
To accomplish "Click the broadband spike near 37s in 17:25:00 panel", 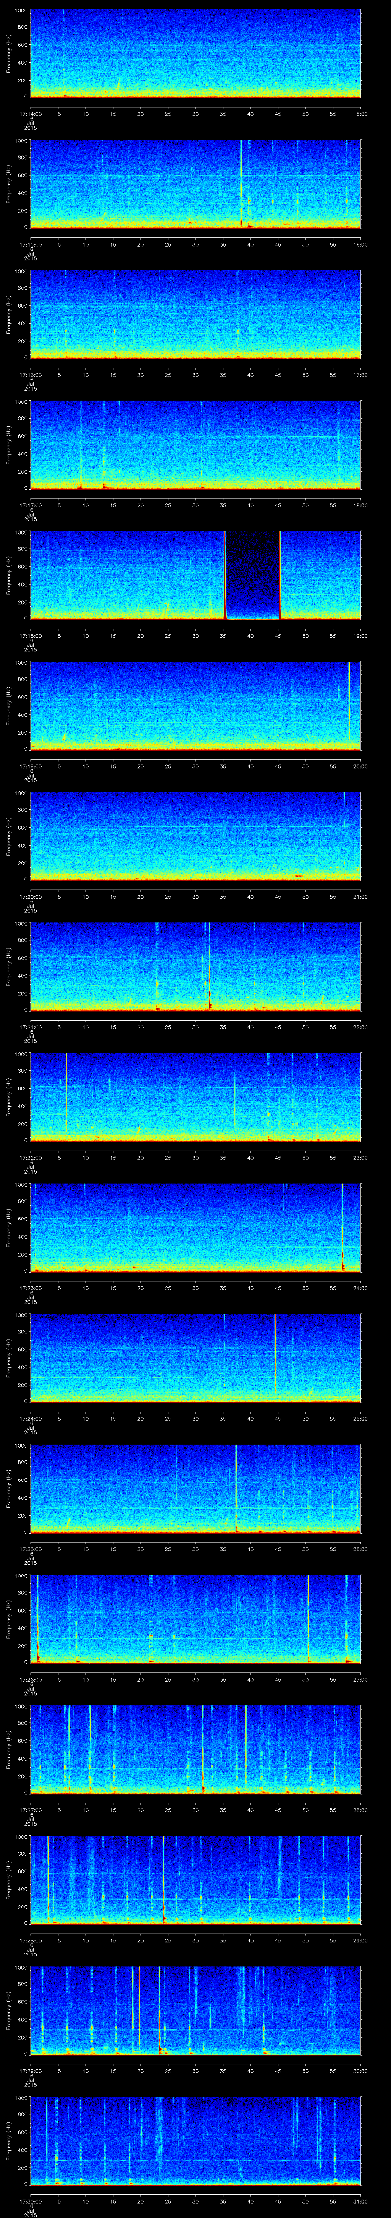I will [x=236, y=1489].
